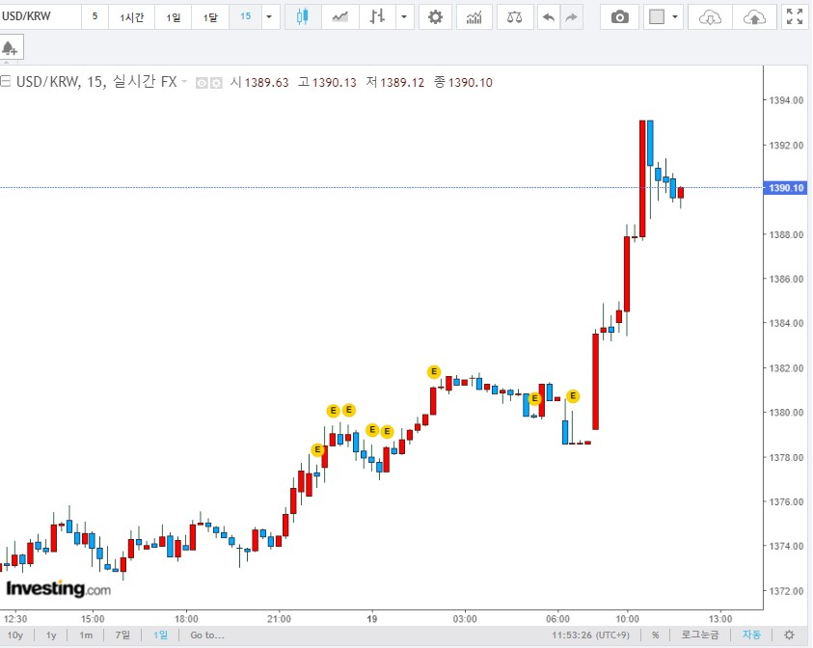This screenshot has width=813, height=648.
Task: Open chart style dropdown arrow
Action: coord(404,17)
